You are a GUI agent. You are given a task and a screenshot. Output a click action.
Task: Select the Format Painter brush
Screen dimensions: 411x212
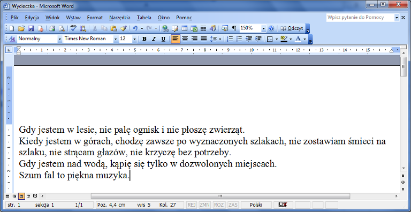click(123, 28)
